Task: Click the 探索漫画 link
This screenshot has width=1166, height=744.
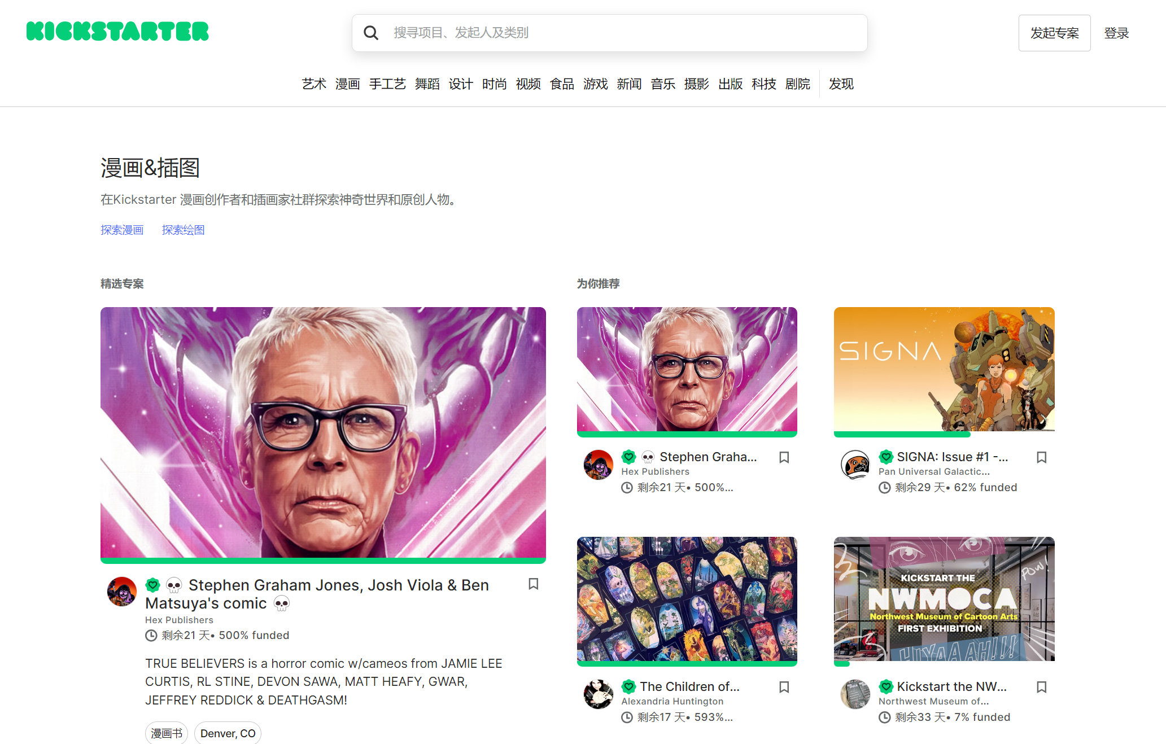Action: click(x=122, y=230)
